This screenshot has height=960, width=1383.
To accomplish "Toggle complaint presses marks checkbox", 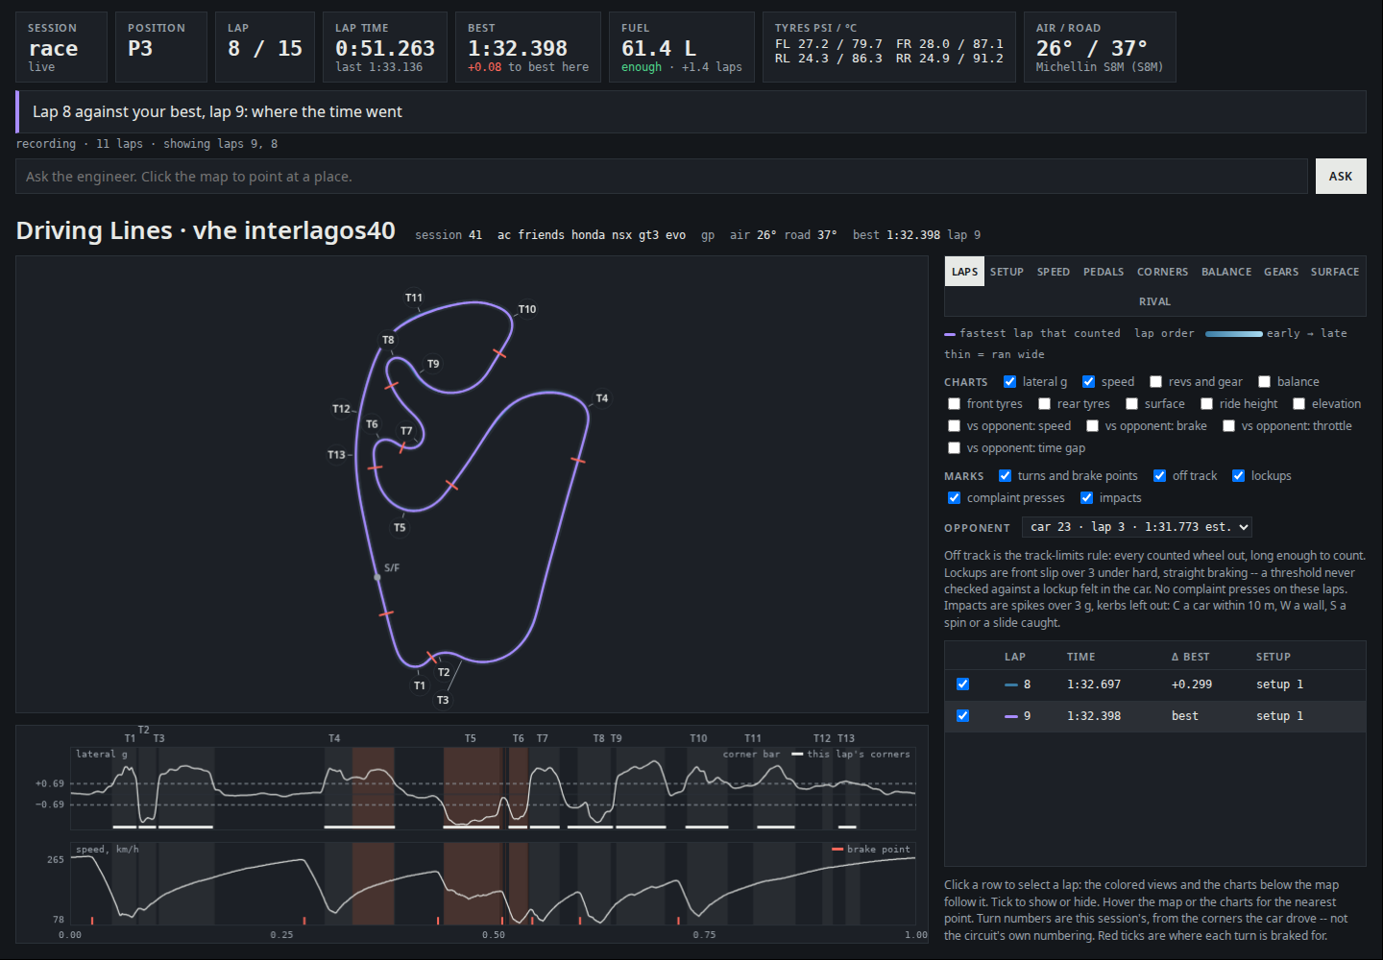I will 954,498.
